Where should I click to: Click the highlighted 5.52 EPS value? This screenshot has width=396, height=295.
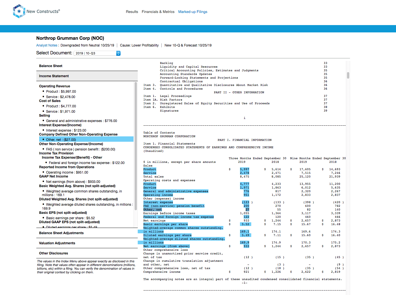245,224
